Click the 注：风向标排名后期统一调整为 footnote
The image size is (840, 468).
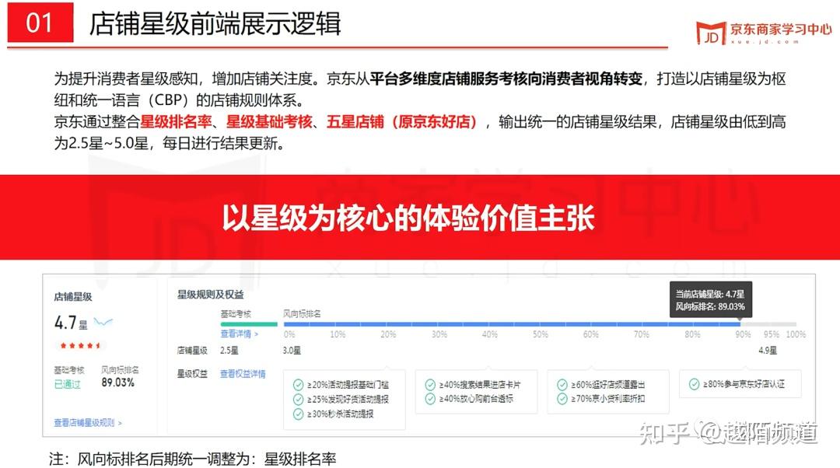192,459
